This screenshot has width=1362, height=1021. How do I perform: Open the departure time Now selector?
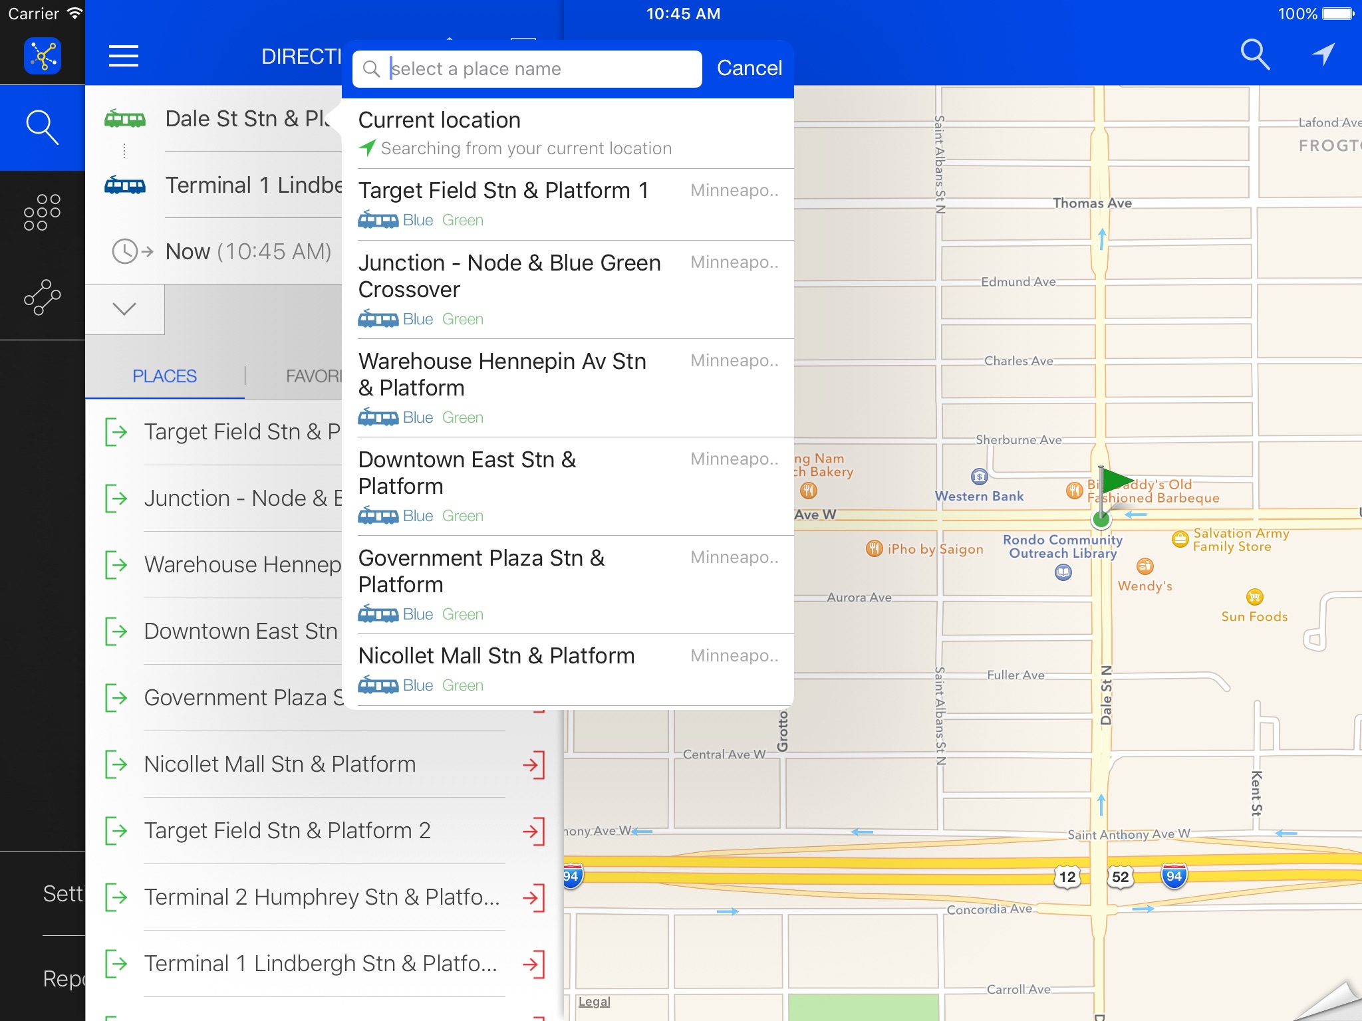(248, 252)
